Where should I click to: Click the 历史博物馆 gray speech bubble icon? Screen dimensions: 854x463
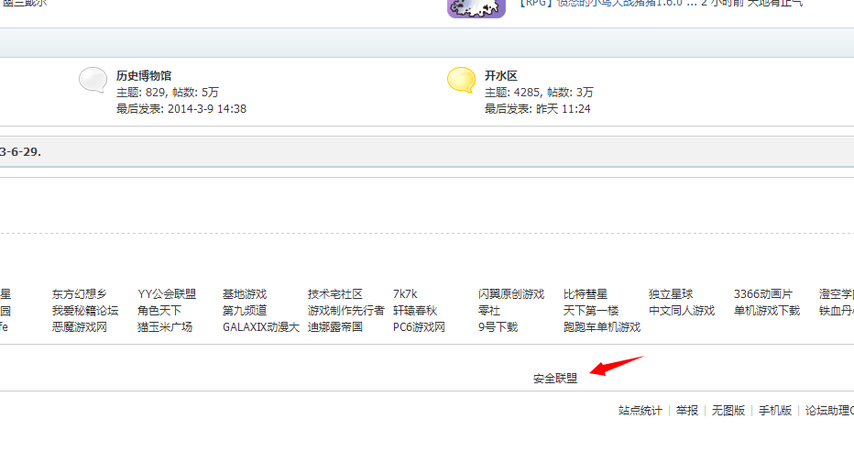pyautogui.click(x=93, y=80)
